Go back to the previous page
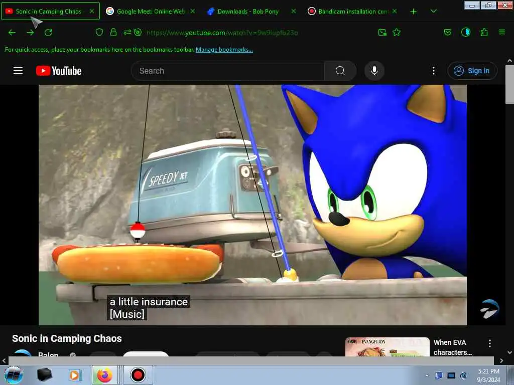This screenshot has width=514, height=385. (x=12, y=33)
